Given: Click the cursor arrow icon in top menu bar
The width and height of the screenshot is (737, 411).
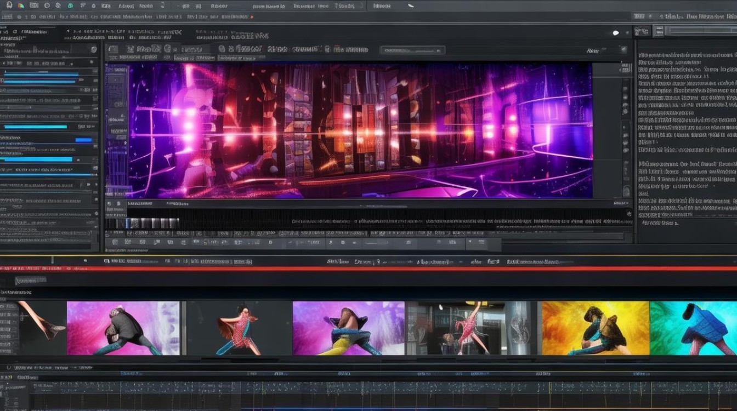Looking at the screenshot, I should click(410, 5).
